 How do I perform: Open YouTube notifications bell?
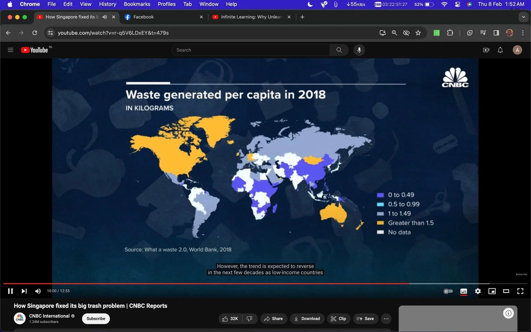point(500,50)
